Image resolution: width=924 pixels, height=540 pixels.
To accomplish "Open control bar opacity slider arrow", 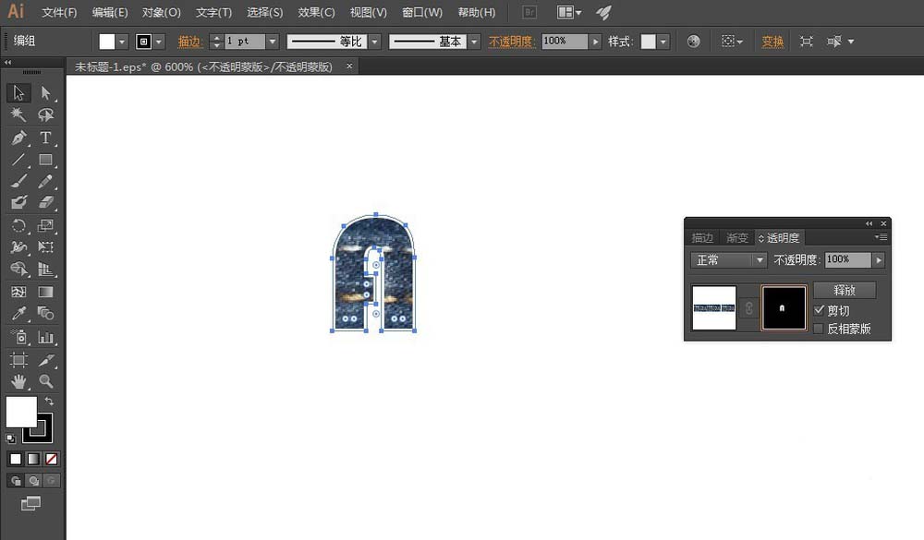I will [x=595, y=42].
